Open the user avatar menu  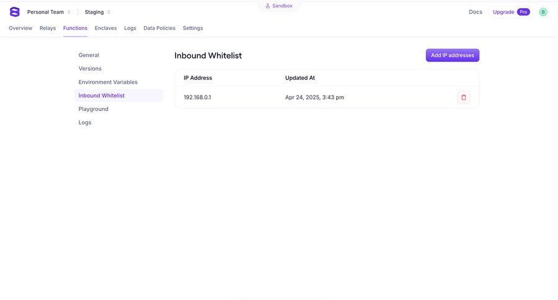(x=543, y=12)
